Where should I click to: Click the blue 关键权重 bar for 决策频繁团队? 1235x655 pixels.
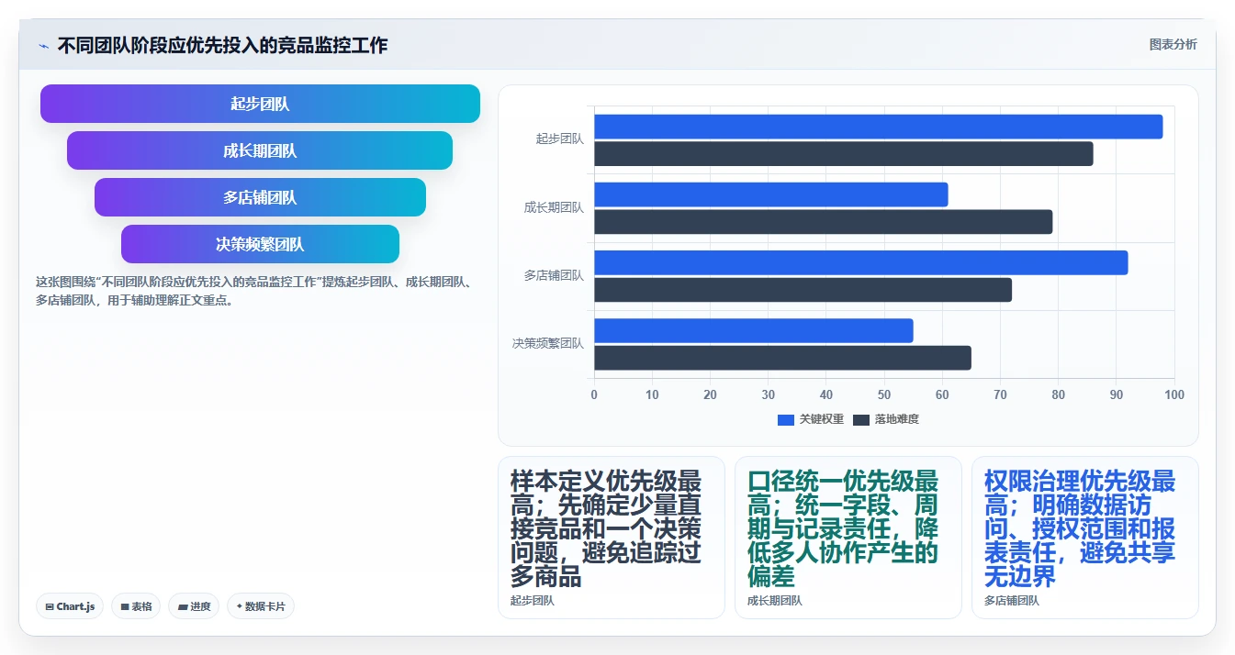click(x=753, y=330)
